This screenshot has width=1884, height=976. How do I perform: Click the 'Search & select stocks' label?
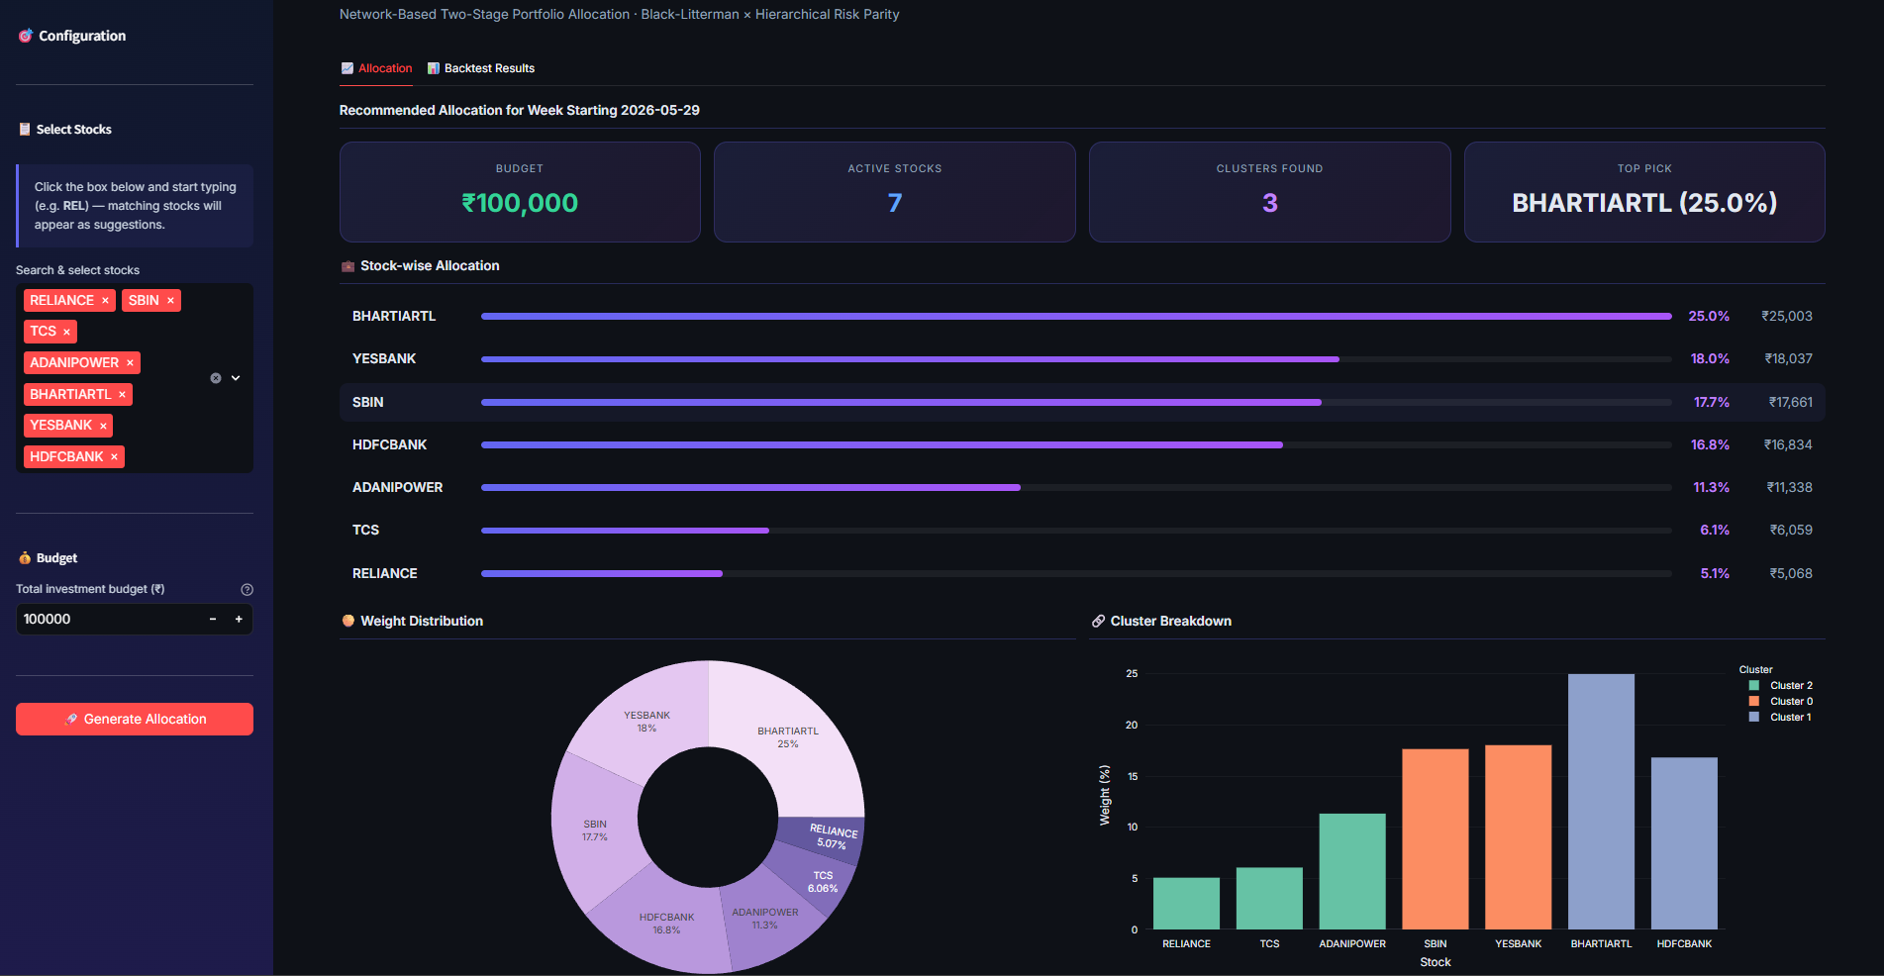point(77,270)
